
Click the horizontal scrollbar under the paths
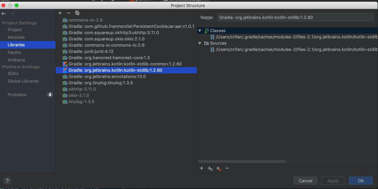coord(242,162)
